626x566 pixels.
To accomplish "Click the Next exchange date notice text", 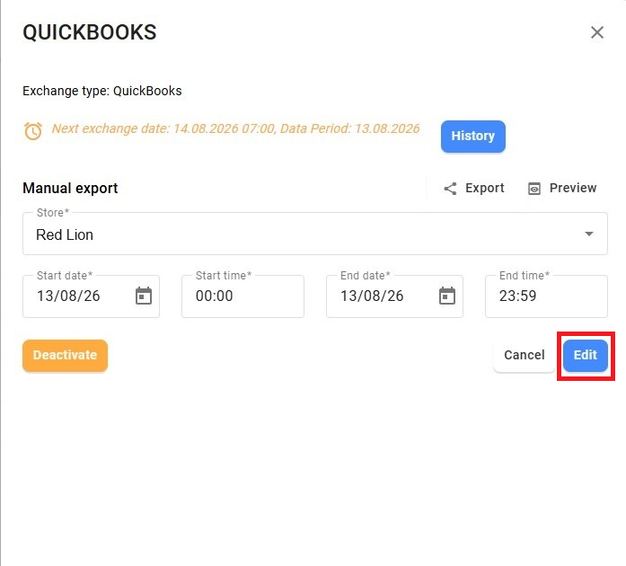I will [x=235, y=128].
